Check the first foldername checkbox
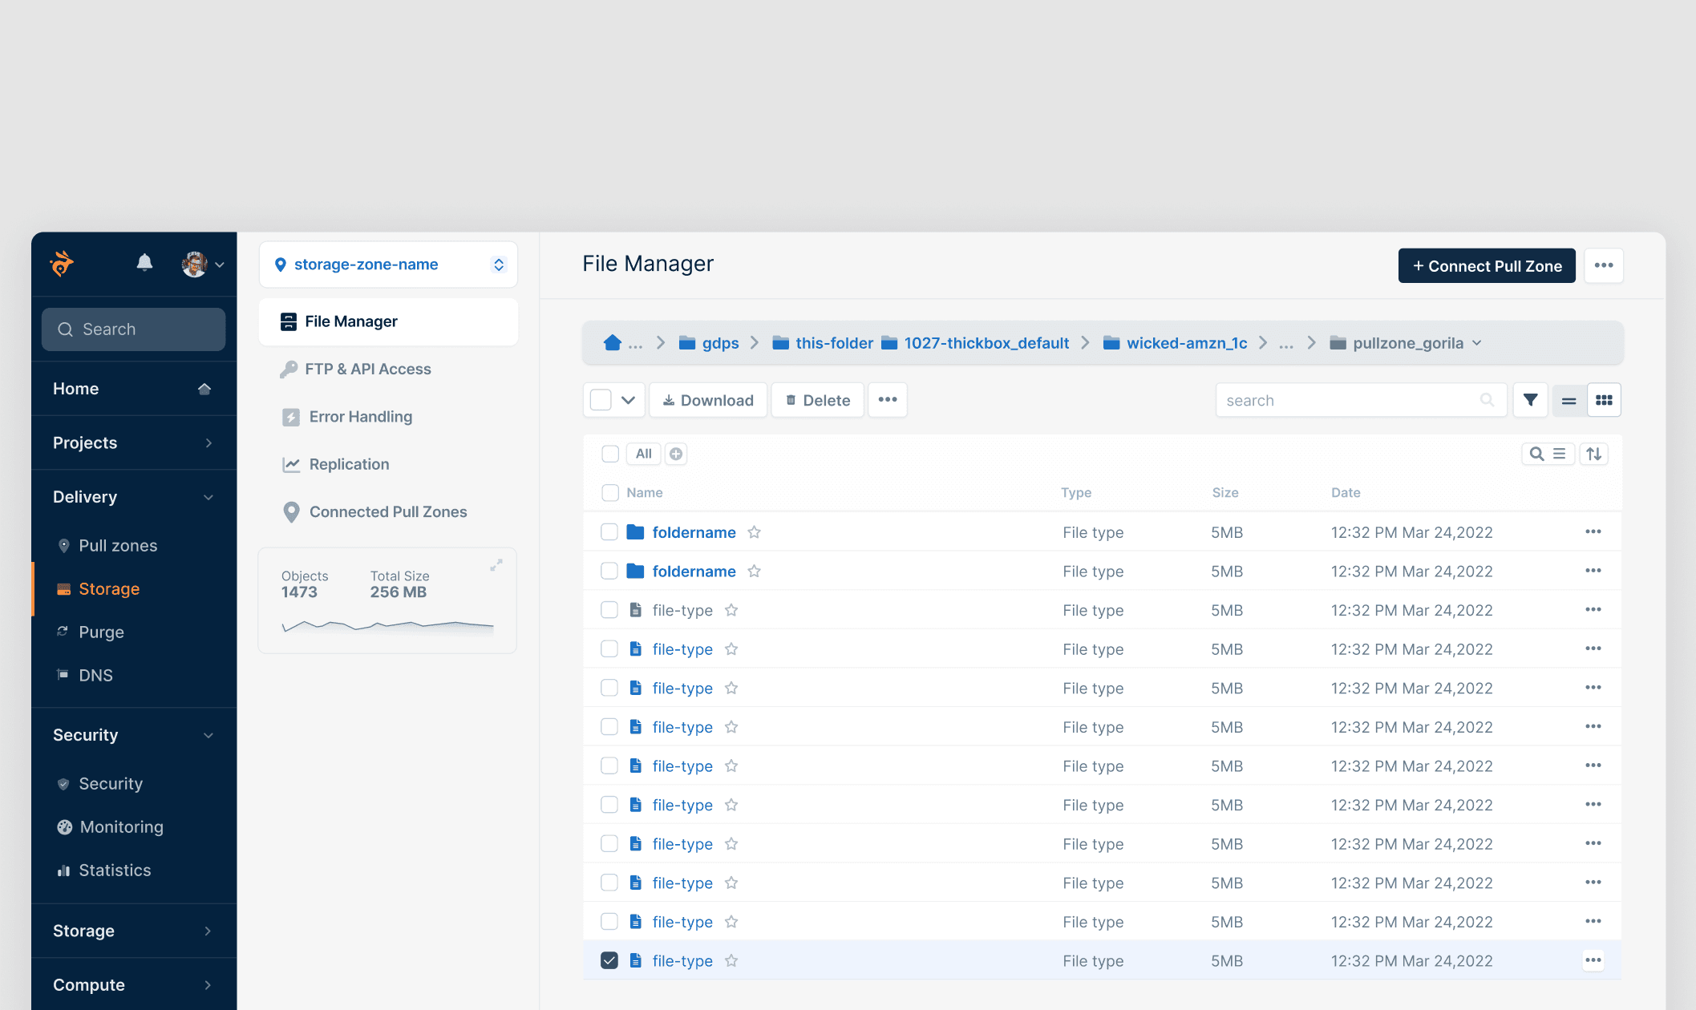The image size is (1696, 1010). 609,532
